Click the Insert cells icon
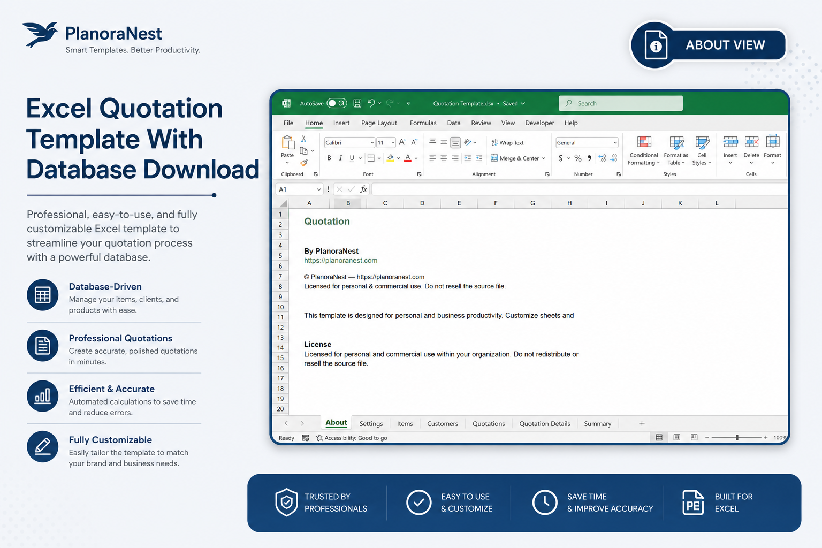Viewport: 822px width, 548px height. tap(730, 142)
